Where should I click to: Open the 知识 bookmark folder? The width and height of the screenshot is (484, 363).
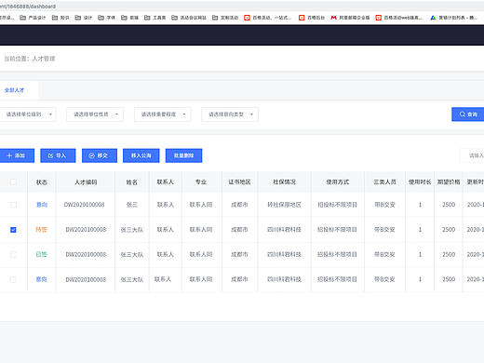pyautogui.click(x=60, y=18)
